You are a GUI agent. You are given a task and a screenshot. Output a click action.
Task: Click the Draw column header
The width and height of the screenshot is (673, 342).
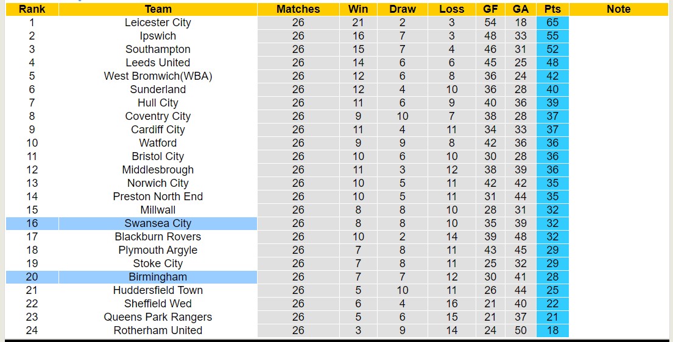coord(403,9)
